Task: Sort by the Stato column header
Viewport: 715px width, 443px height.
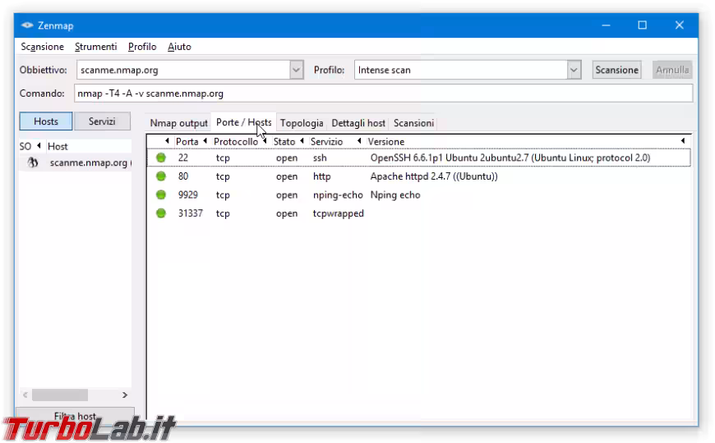Action: [284, 142]
